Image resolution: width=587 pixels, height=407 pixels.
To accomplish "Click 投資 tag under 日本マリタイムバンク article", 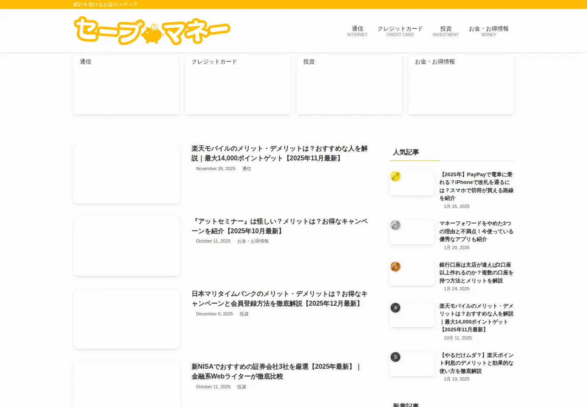I will coord(244,314).
